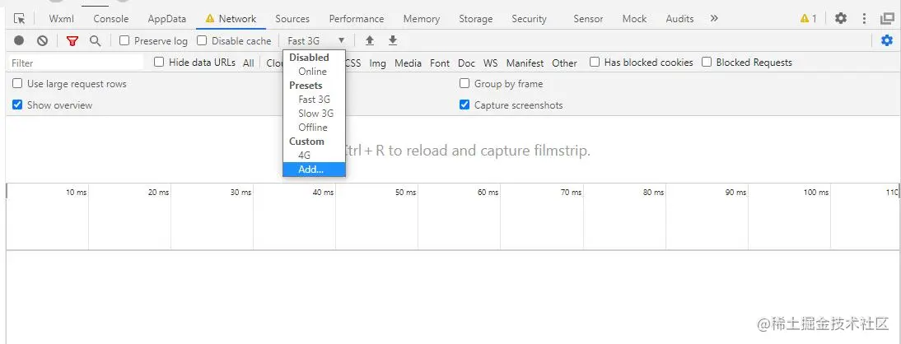Click the inspect element picker icon

pos(20,18)
